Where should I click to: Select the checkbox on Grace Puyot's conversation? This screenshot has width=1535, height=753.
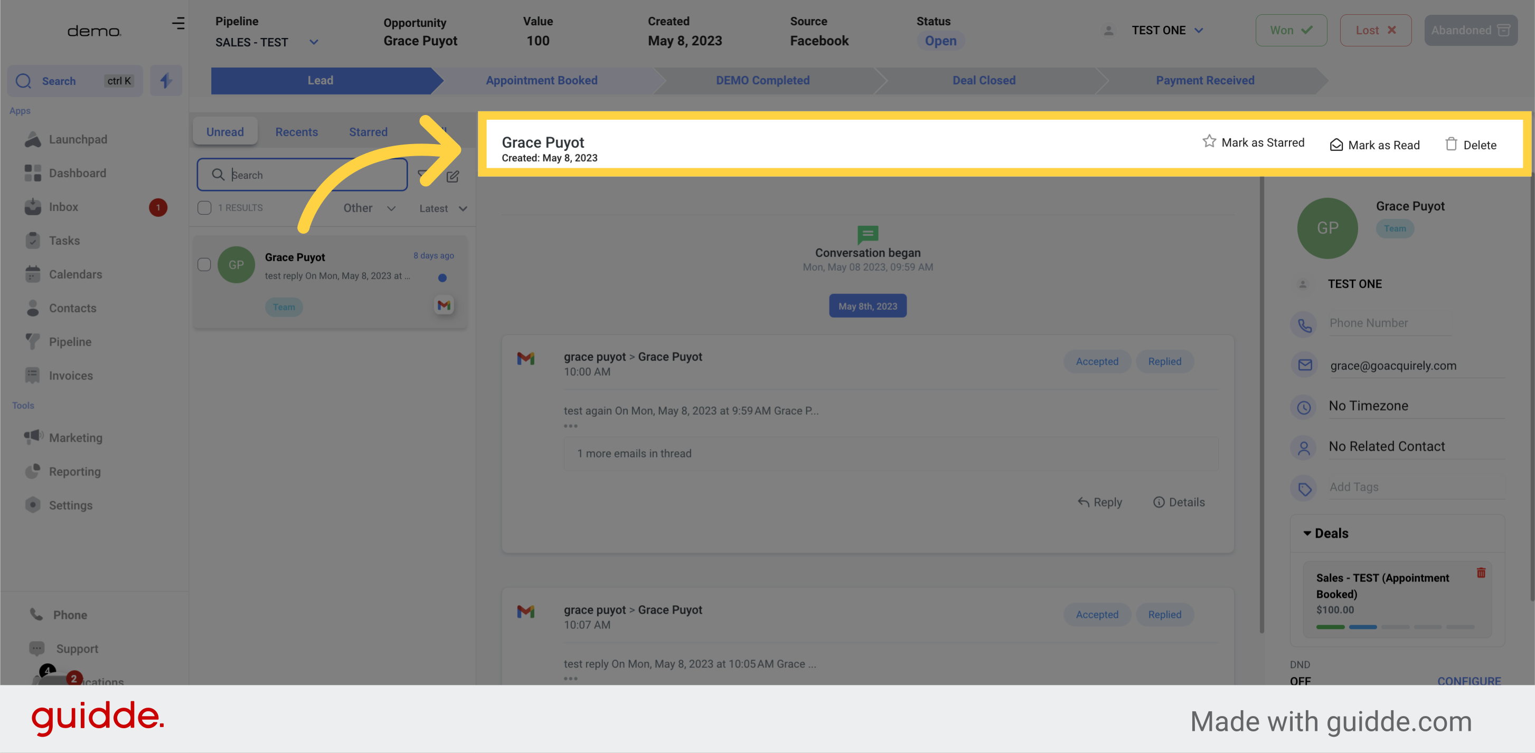point(204,265)
